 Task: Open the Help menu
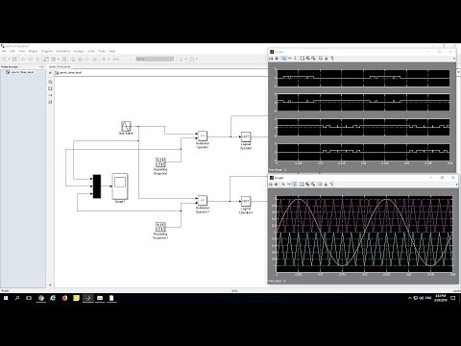pos(111,51)
